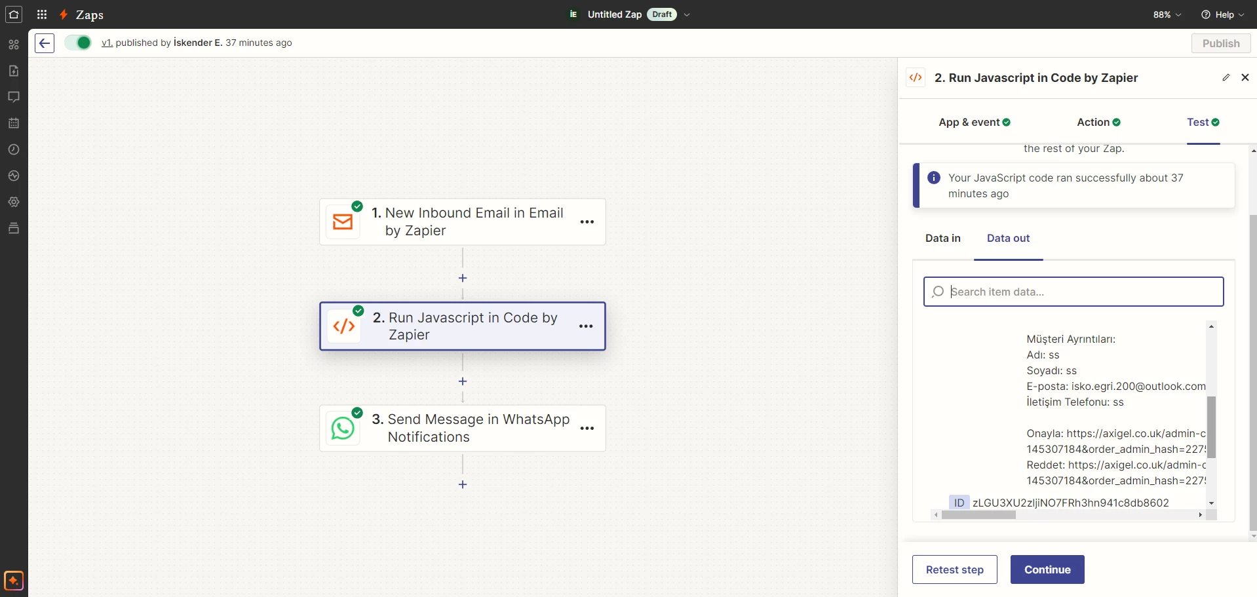Open the sidebar settings gear icon
Viewport: 1257px width, 597px height.
pyautogui.click(x=14, y=202)
